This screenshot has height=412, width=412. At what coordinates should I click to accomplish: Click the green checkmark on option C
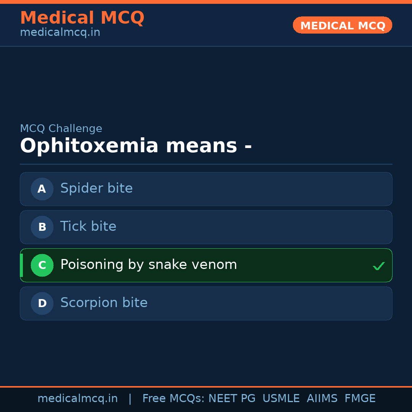[378, 266]
